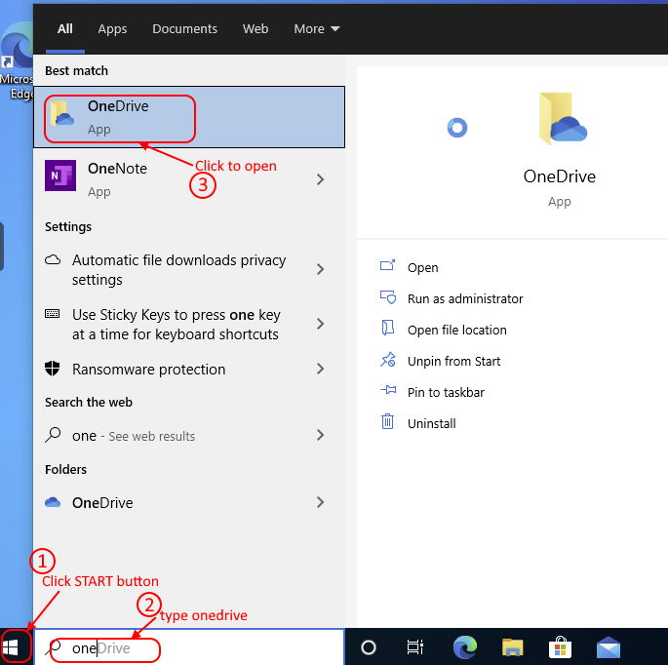Image resolution: width=668 pixels, height=665 pixels.
Task: Click the cloud icon beside Automatic file downloads
Action: pos(53,259)
